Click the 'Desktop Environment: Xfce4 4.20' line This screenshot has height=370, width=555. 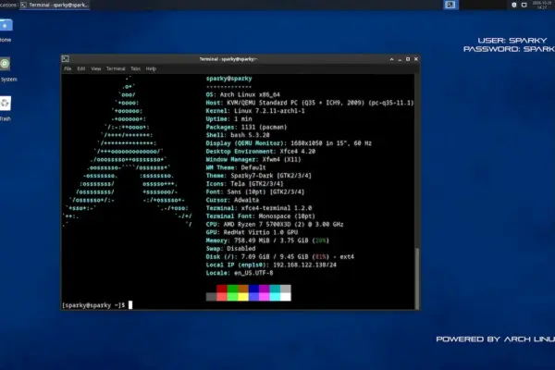pos(261,152)
